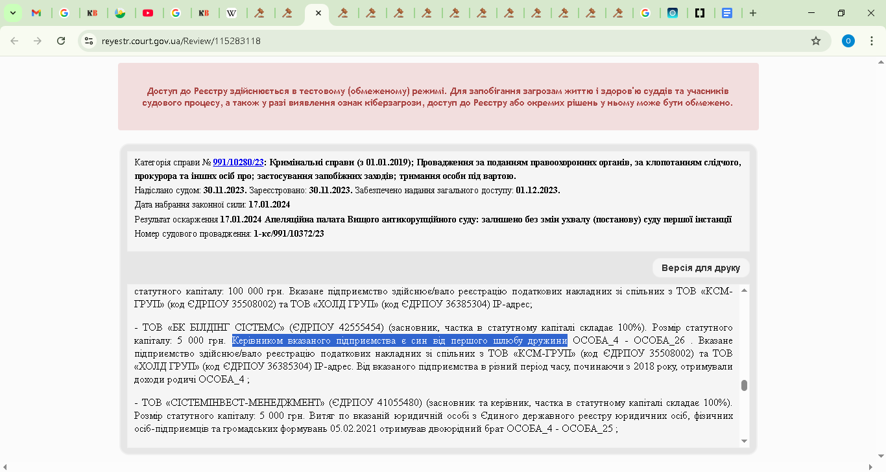Bookmark this page with the star
886x472 pixels.
[x=816, y=41]
